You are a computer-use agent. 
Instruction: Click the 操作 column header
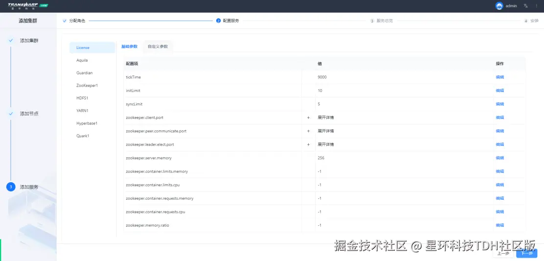pos(499,64)
